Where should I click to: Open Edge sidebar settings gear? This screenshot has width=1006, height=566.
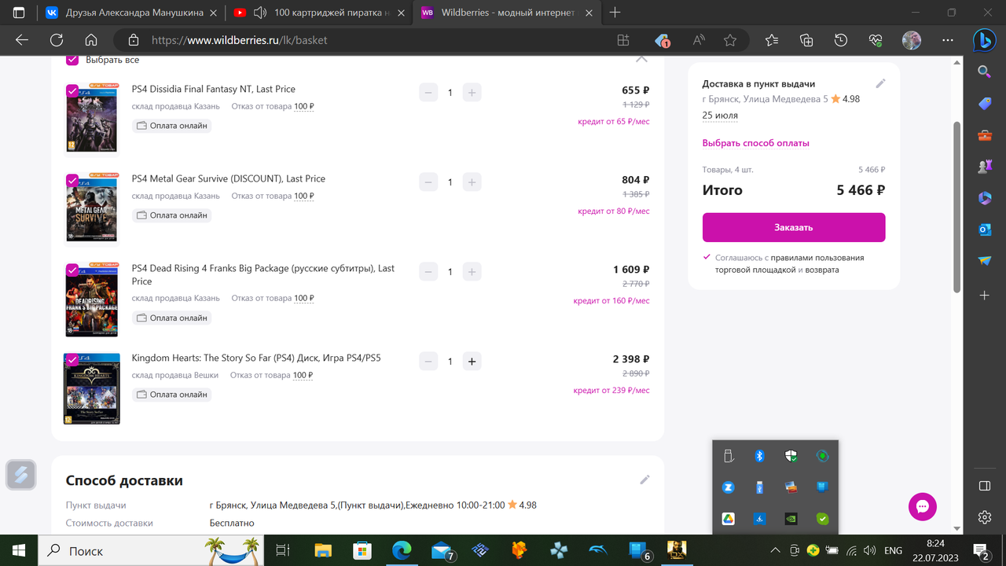pos(985,516)
